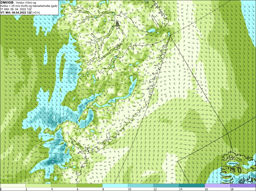Click the 2–4 m/s light green legend segment
Viewport: 256px width, 191px height.
(x=38, y=186)
